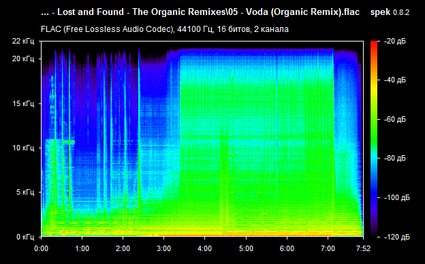Click the 1:00 time axis label
Image resolution: width=425 pixels, height=264 pixels.
82,248
